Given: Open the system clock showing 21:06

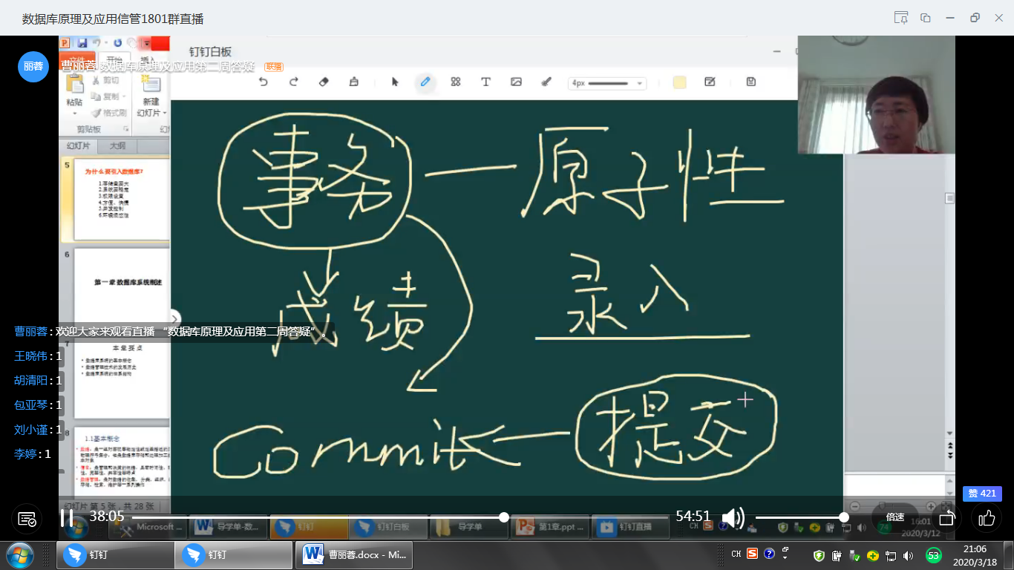Looking at the screenshot, I should tap(975, 555).
